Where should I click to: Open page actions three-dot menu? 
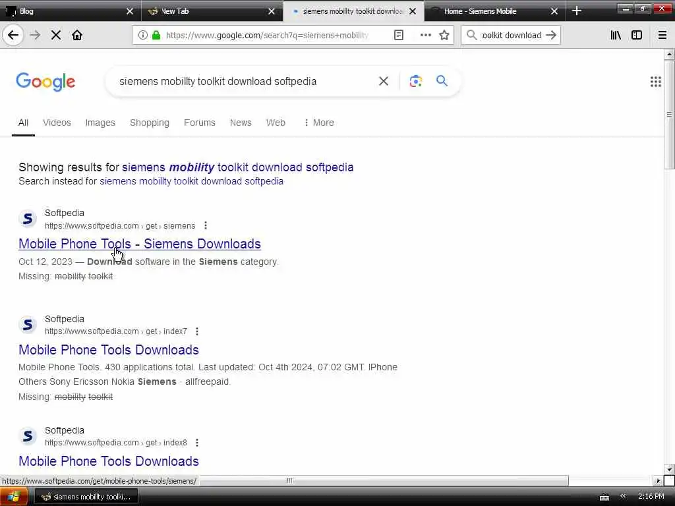[x=426, y=35]
